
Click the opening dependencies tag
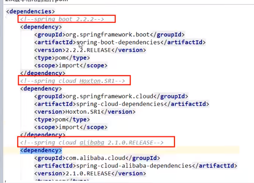click(31, 11)
